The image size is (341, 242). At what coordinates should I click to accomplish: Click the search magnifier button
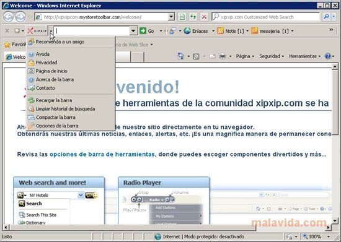click(326, 17)
